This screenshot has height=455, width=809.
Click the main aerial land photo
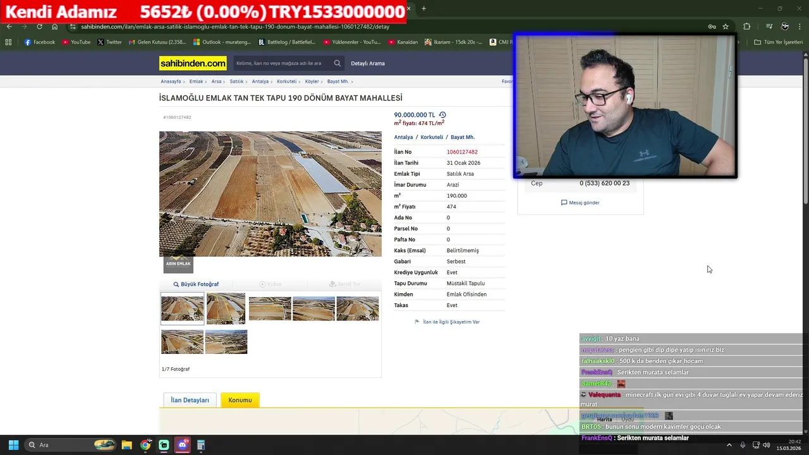(271, 194)
